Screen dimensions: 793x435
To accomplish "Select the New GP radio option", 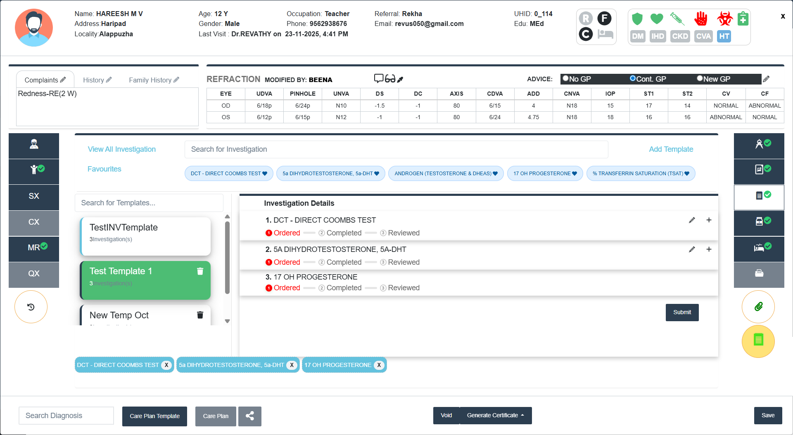I will pyautogui.click(x=700, y=78).
